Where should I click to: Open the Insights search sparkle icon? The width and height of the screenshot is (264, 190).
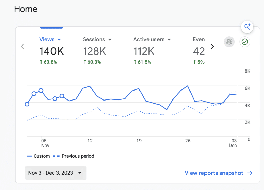(247, 27)
